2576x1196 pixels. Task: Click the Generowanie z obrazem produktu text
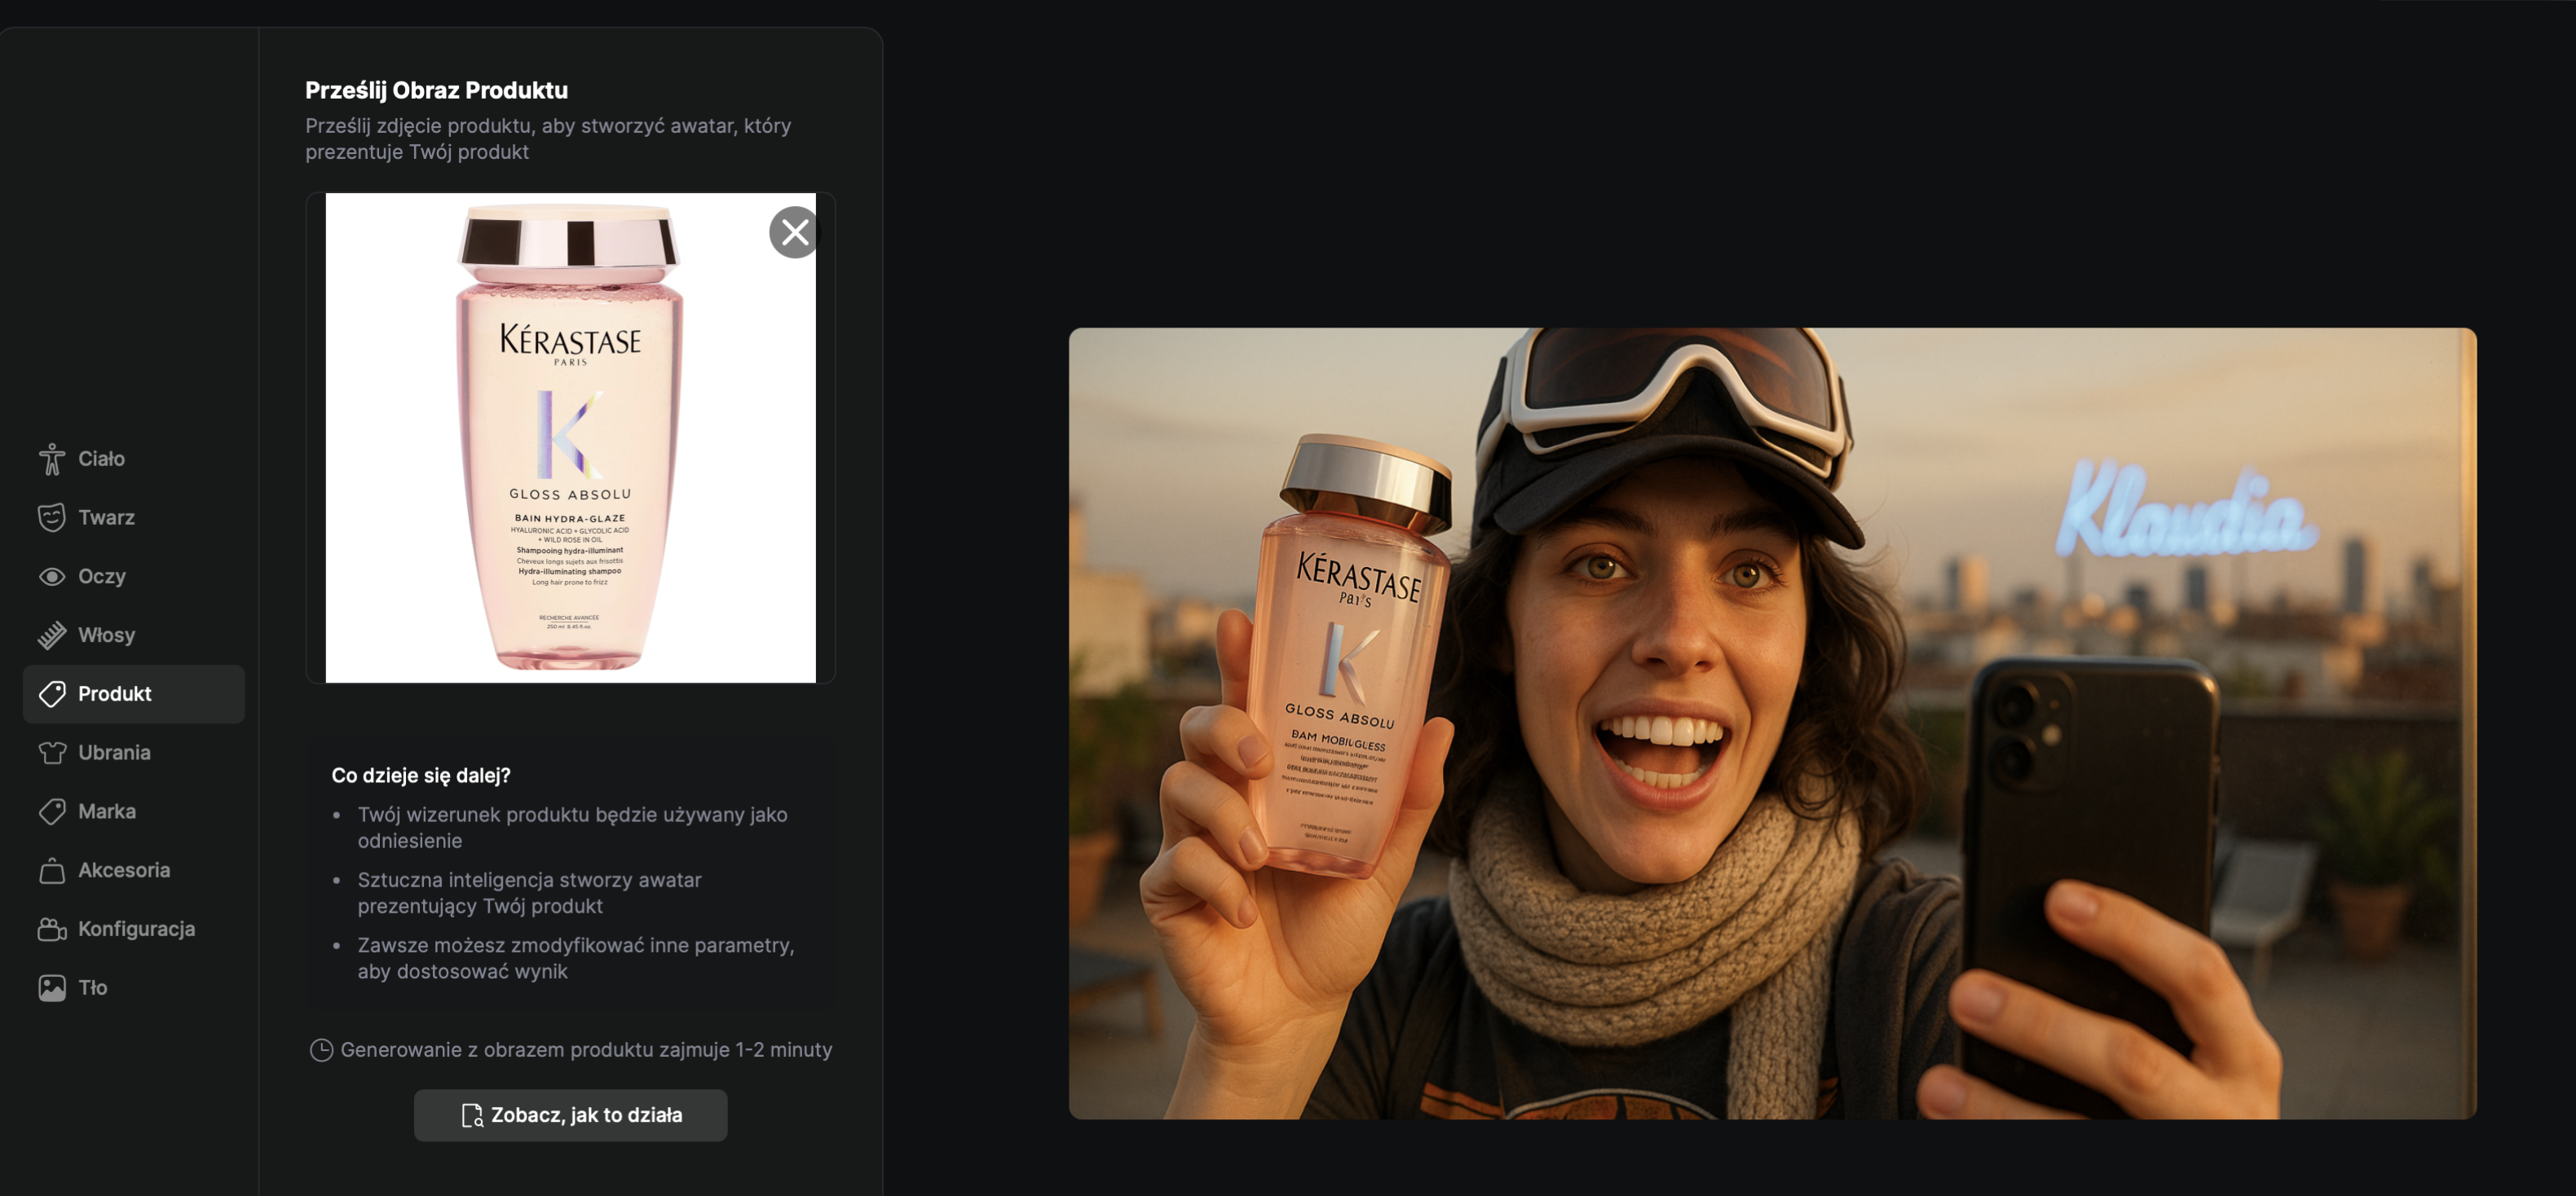click(586, 1050)
